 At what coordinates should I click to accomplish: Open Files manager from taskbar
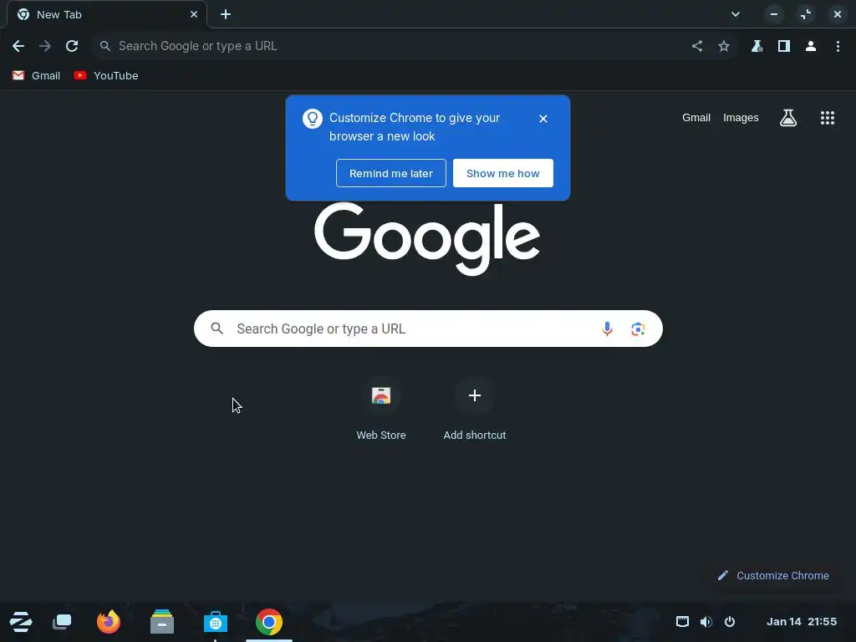pos(162,622)
